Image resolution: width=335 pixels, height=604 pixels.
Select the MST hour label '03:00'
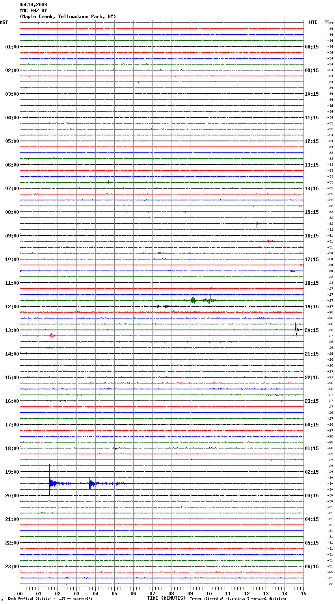click(x=12, y=94)
